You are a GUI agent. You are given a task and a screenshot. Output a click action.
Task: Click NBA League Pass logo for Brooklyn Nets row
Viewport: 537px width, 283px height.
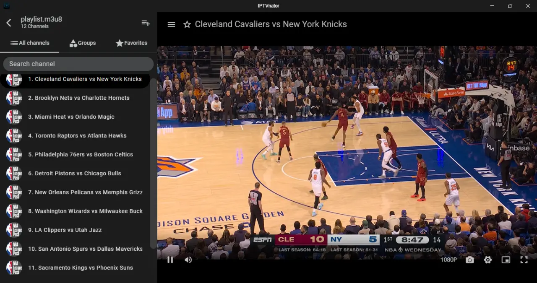14,98
